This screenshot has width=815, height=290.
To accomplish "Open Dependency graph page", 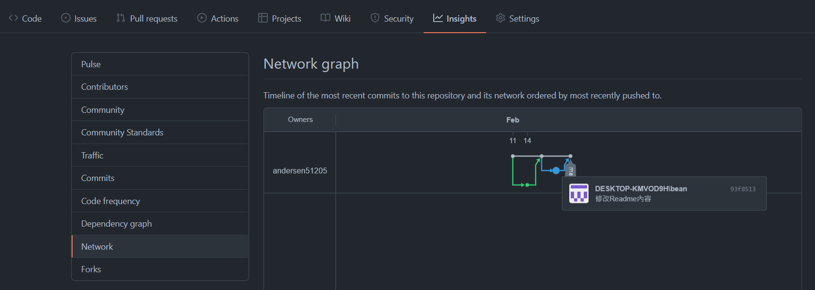I will (160, 224).
